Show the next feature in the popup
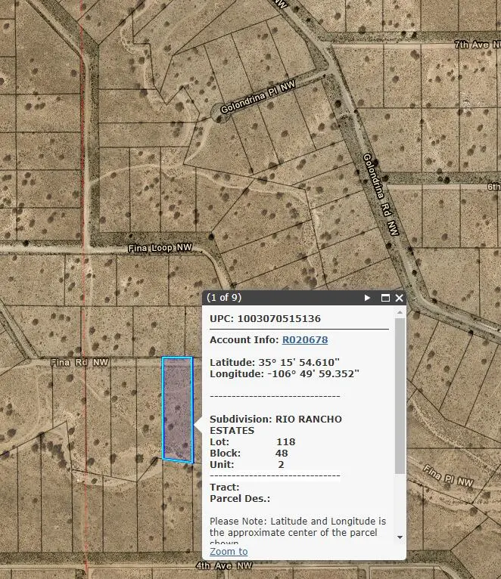 click(368, 298)
